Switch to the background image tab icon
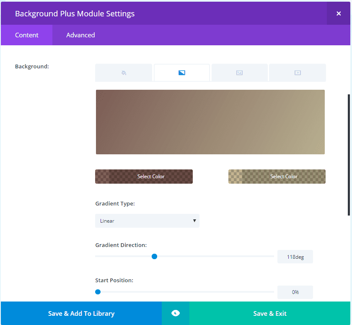The height and width of the screenshot is (325, 352). (239, 73)
